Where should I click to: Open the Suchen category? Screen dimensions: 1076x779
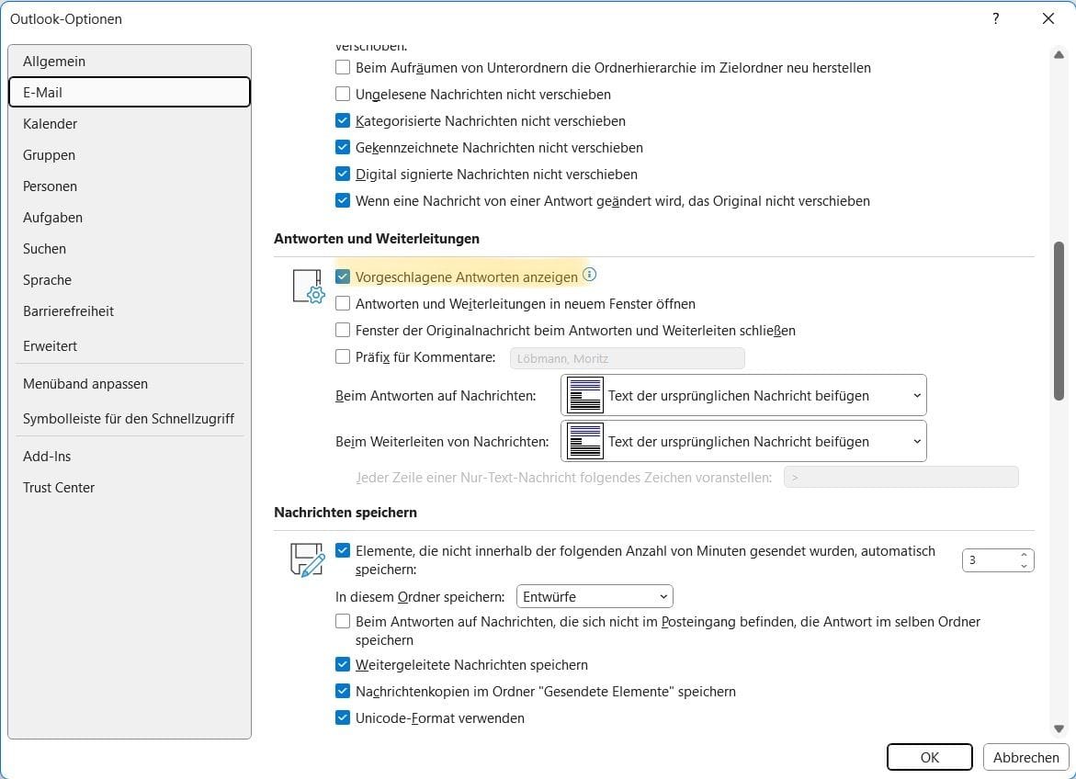tap(129, 248)
